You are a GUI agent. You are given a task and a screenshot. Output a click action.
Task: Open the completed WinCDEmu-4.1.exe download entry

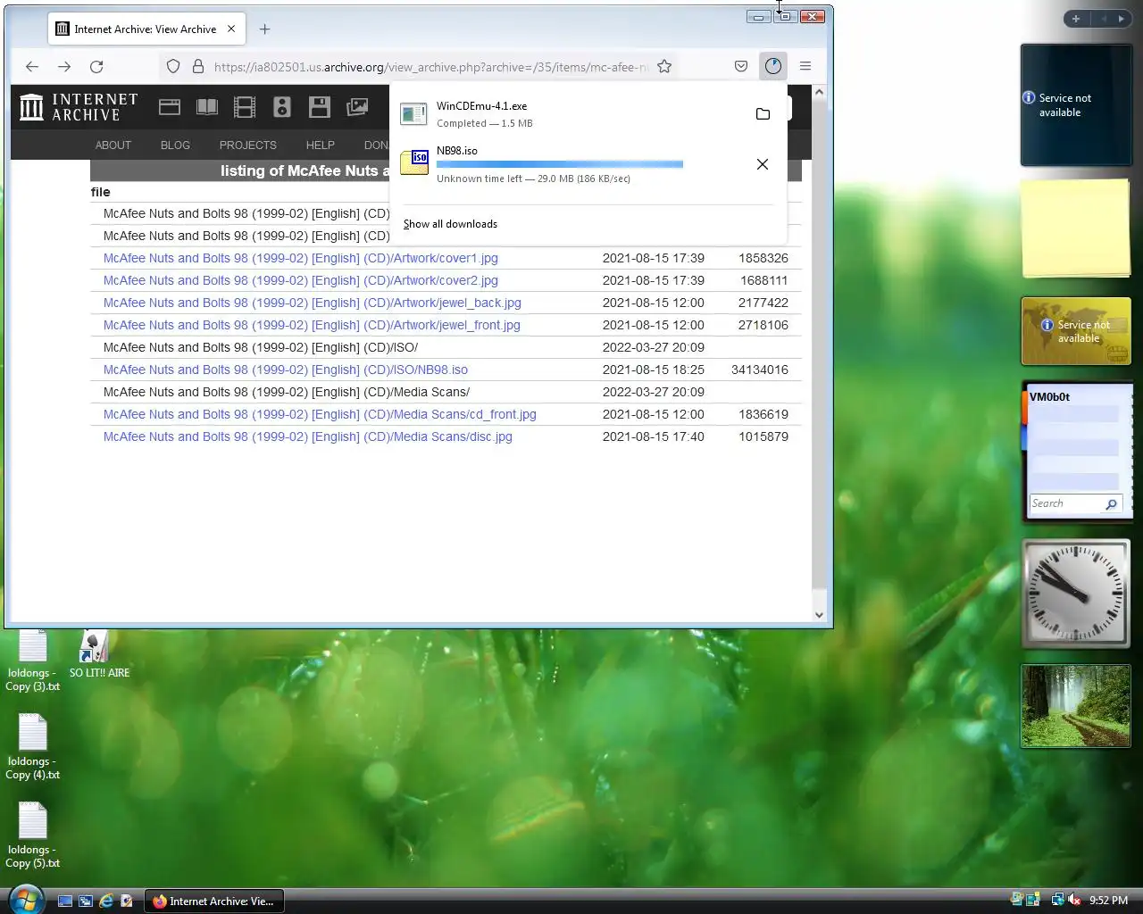571,114
